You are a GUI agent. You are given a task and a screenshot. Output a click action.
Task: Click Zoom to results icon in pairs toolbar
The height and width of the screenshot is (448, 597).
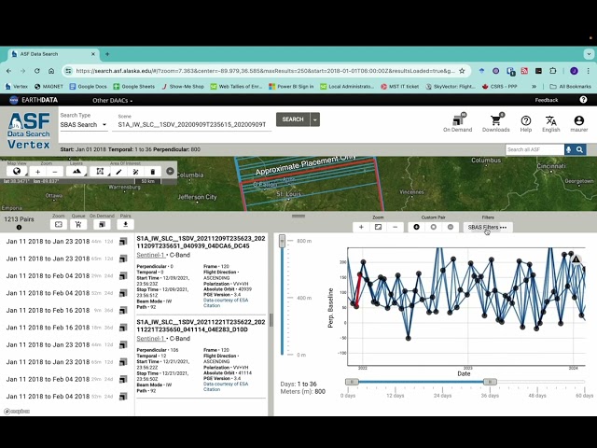[x=59, y=224]
